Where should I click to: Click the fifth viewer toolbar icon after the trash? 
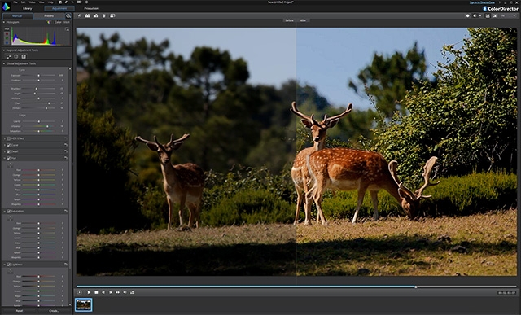pos(112,15)
